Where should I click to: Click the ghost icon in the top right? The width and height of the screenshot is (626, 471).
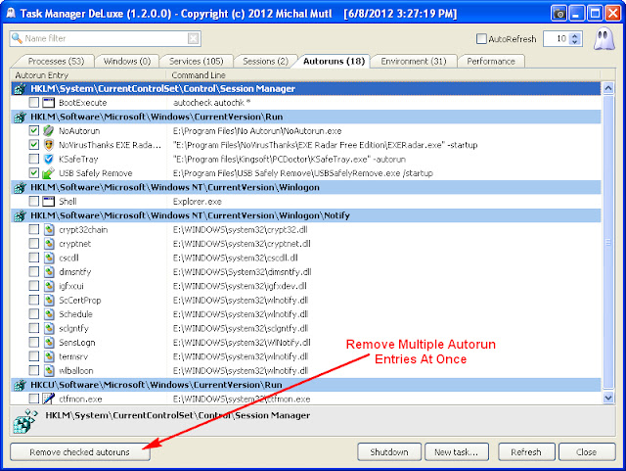[x=604, y=39]
